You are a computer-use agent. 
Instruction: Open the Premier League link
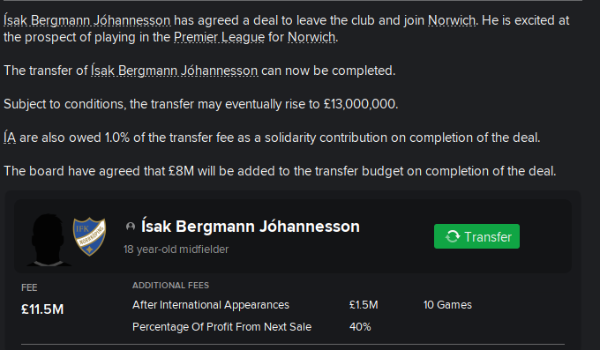click(x=219, y=37)
